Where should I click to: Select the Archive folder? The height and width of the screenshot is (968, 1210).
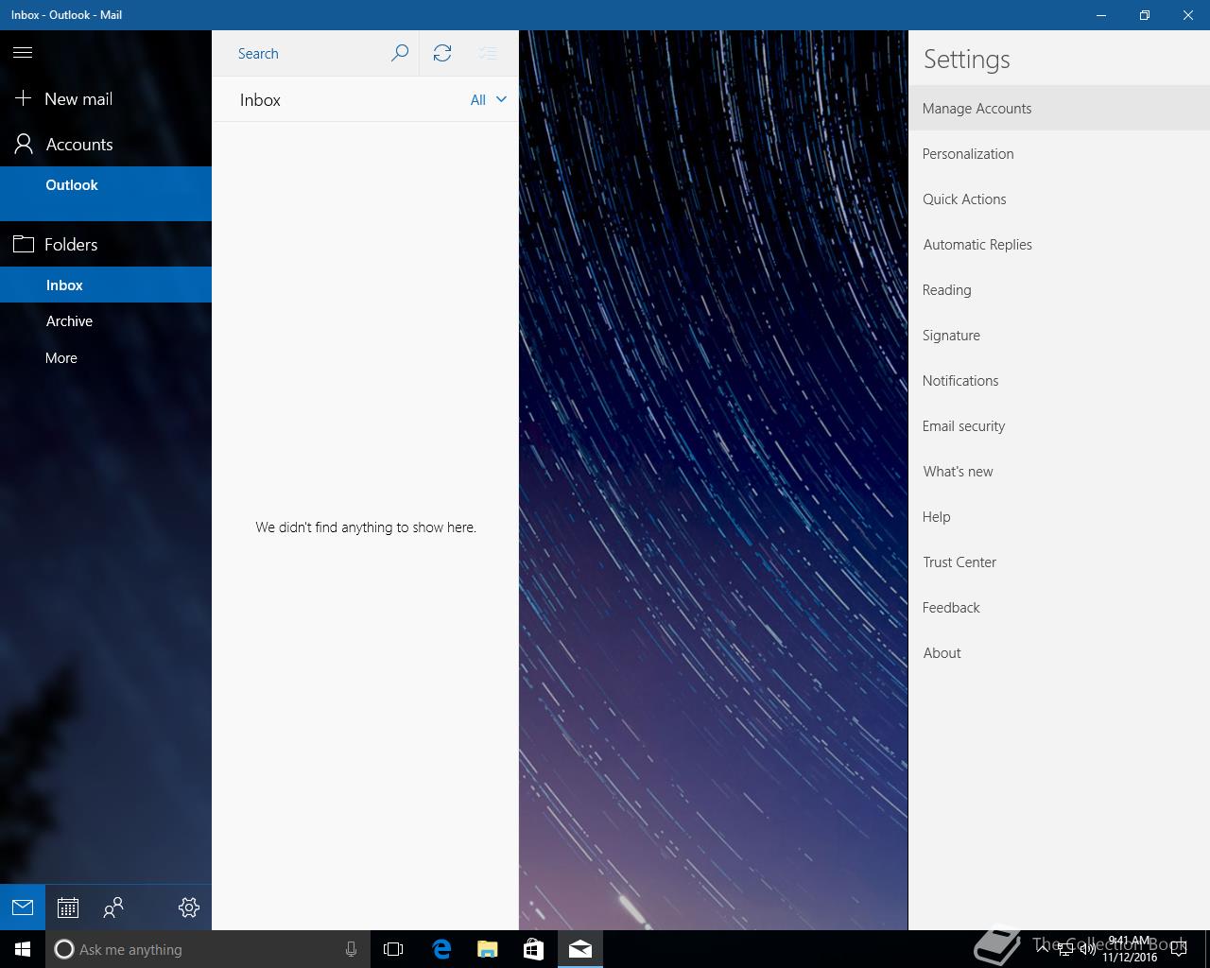[70, 321]
